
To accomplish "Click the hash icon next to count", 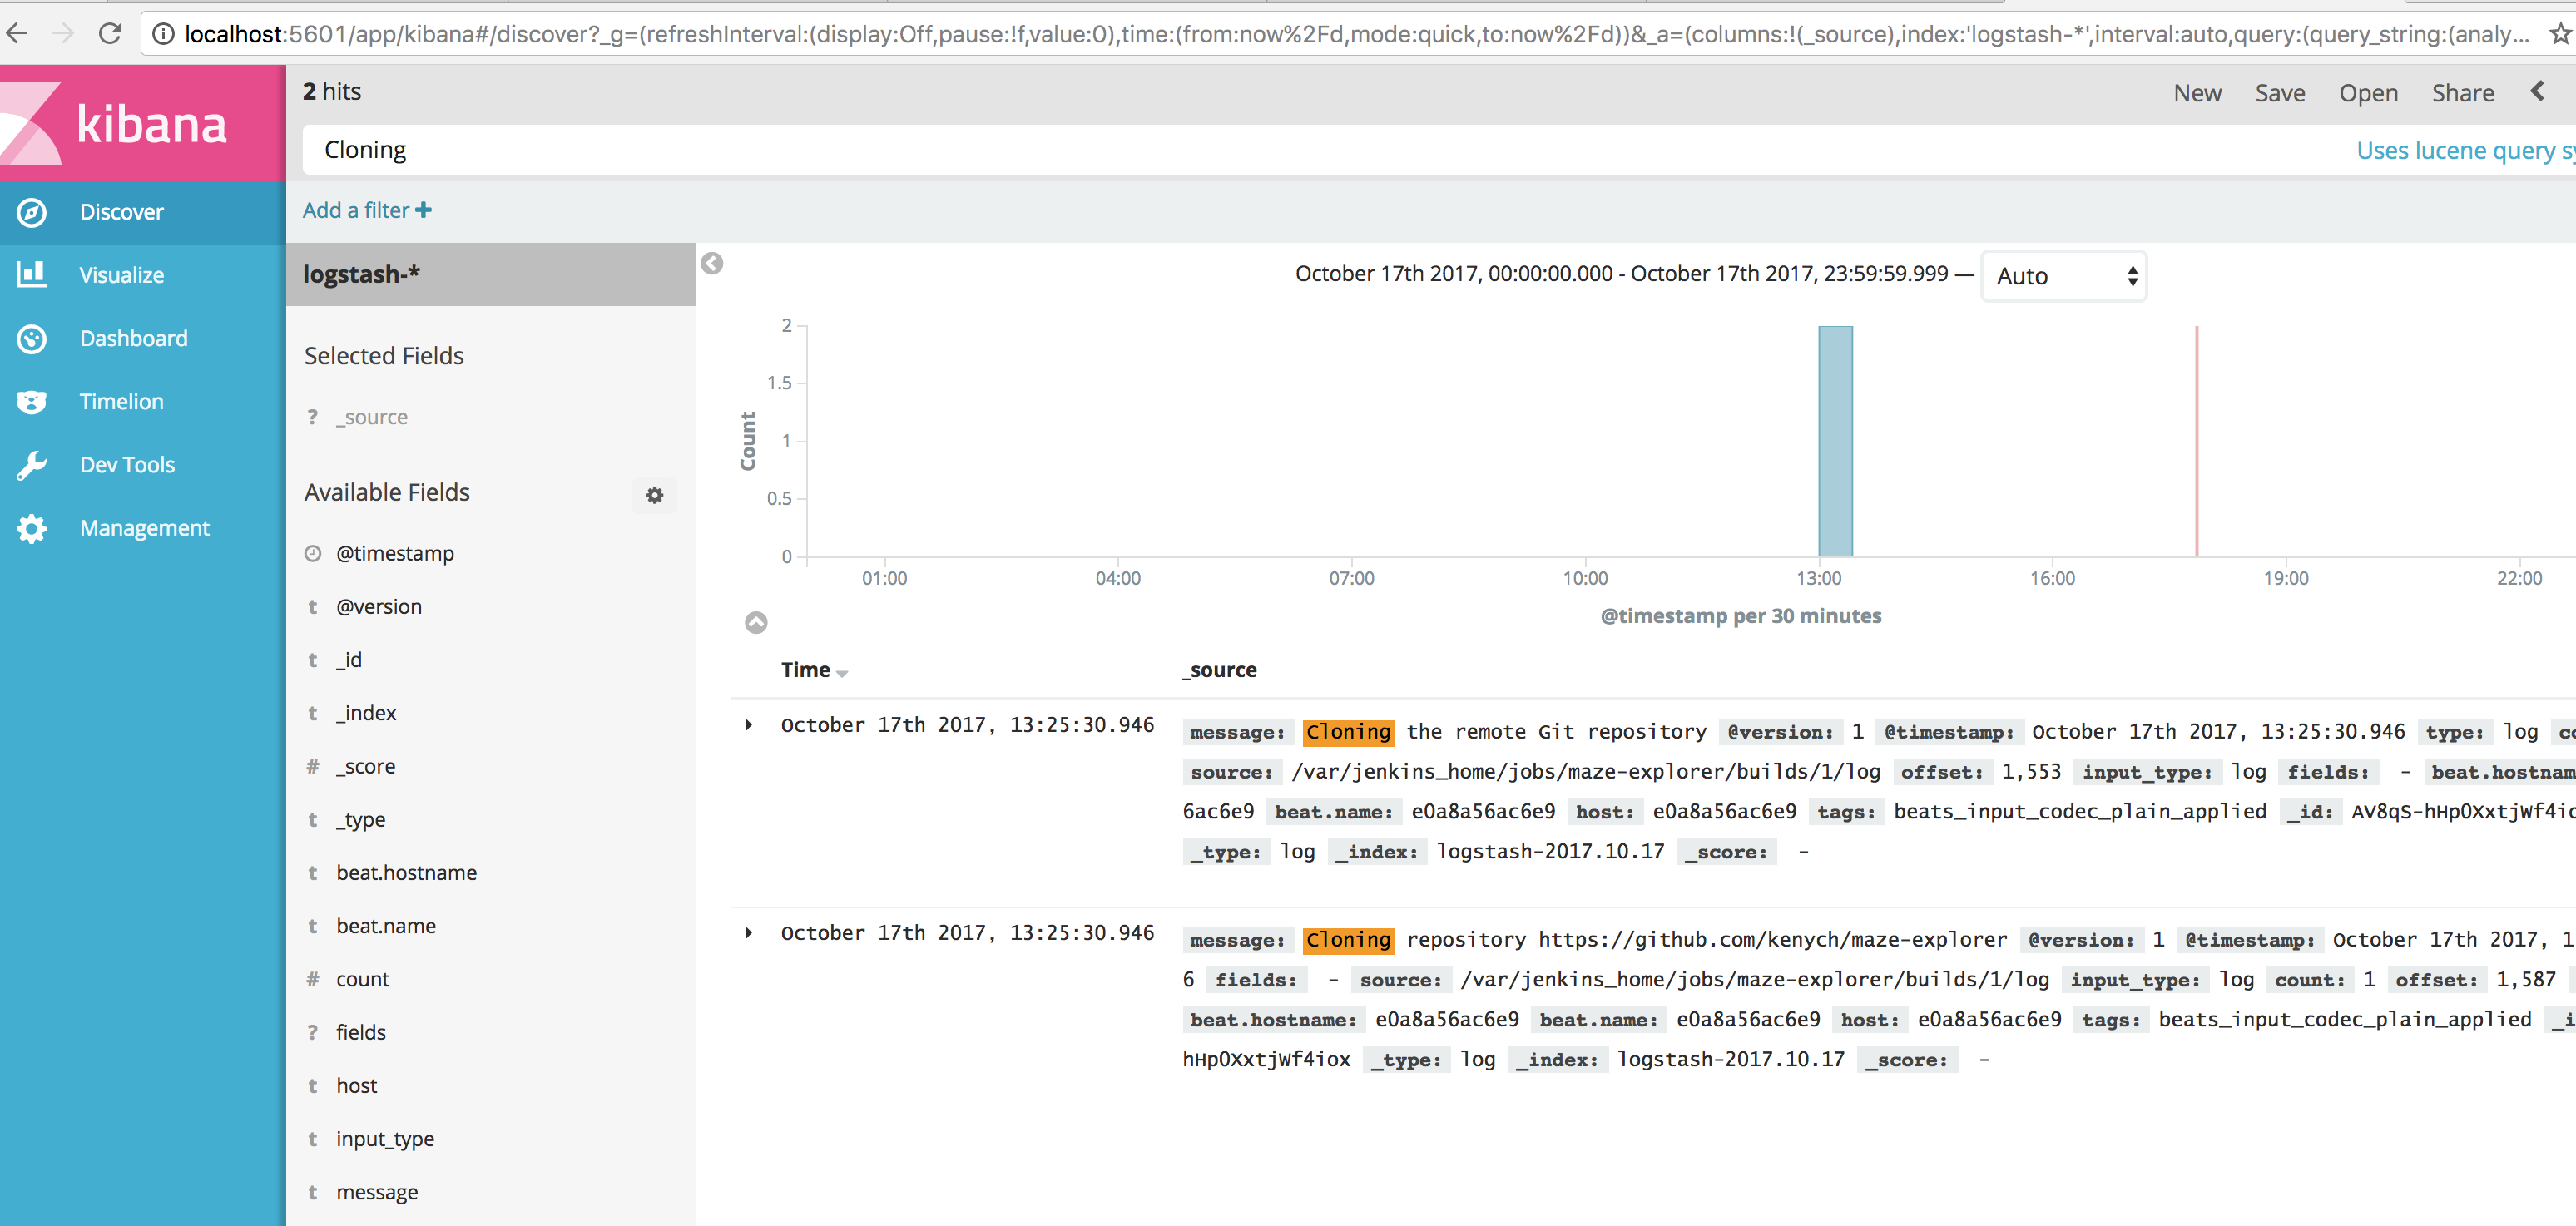I will click(x=313, y=979).
